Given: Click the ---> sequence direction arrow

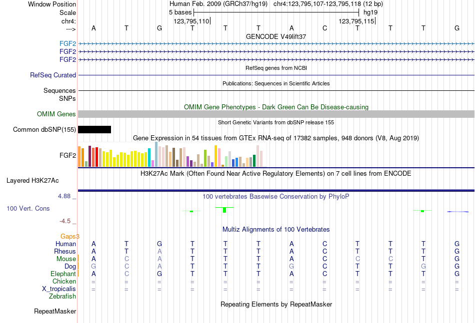Looking at the screenshot, I should click(70, 29).
